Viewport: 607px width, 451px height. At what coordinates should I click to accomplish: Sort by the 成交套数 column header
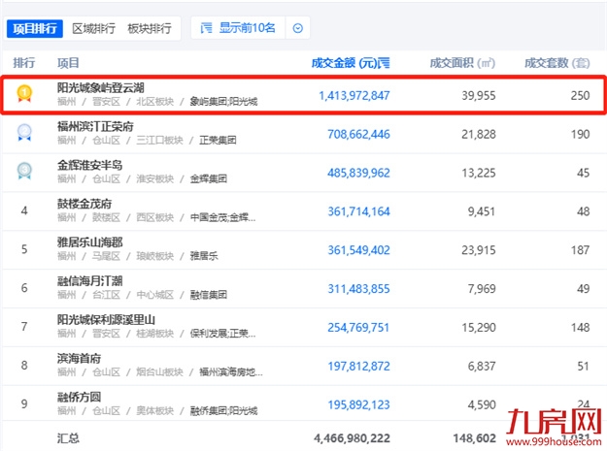(557, 63)
